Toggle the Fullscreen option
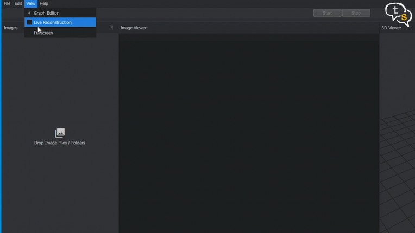 pos(43,33)
